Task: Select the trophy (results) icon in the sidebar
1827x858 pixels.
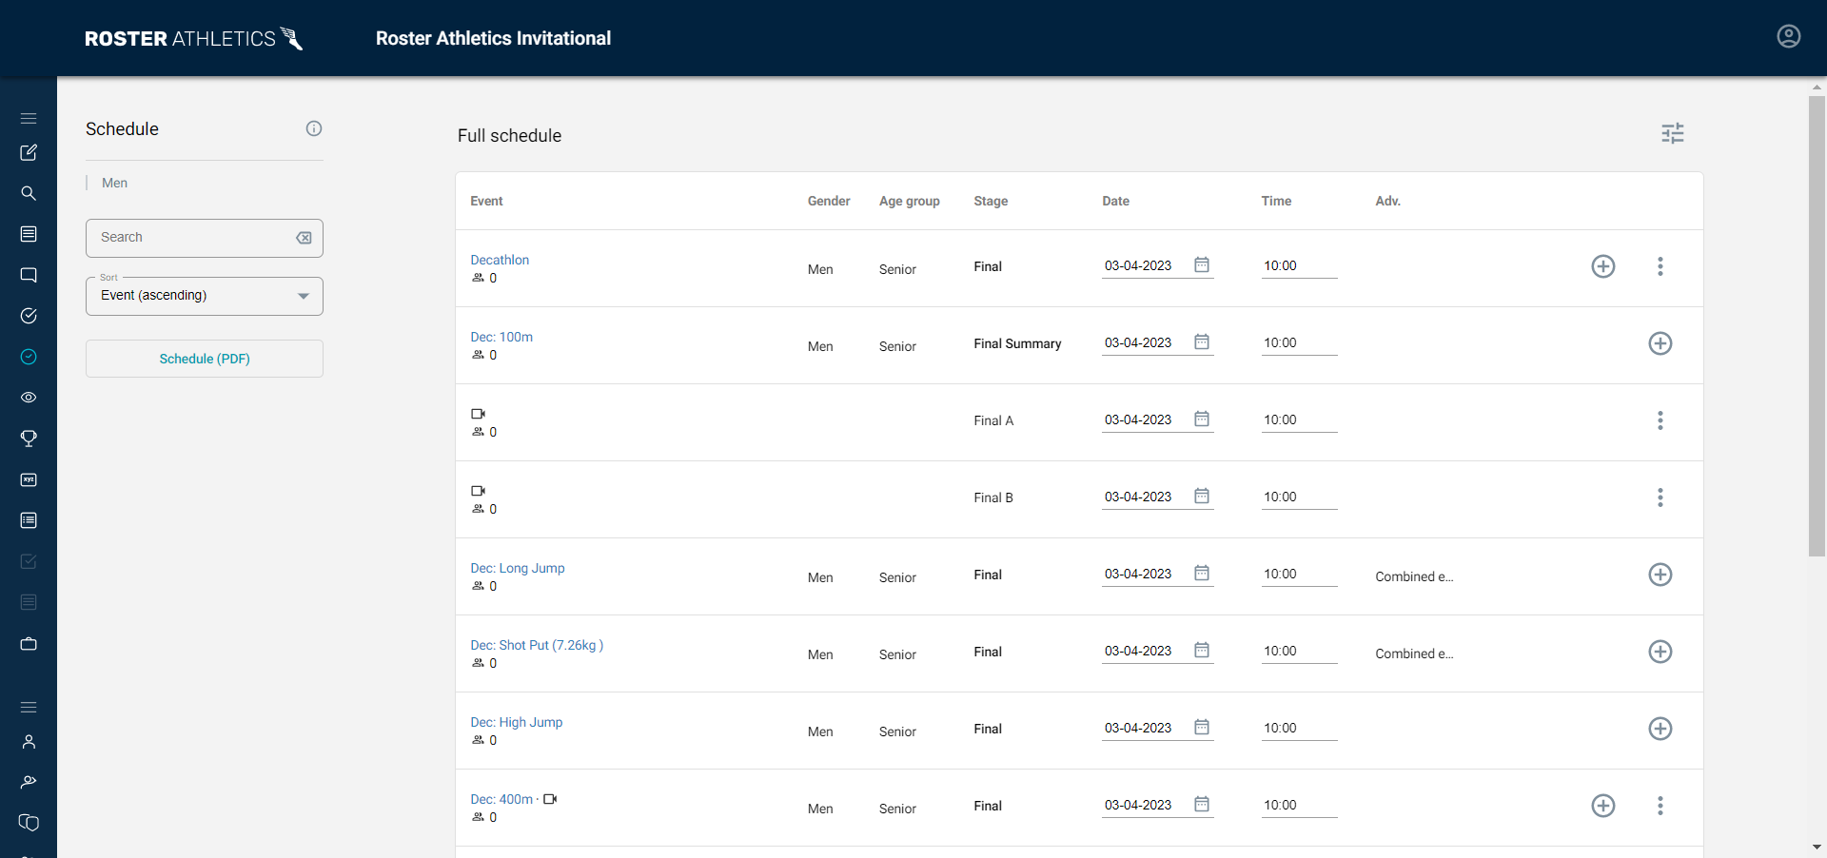Action: pos(29,439)
